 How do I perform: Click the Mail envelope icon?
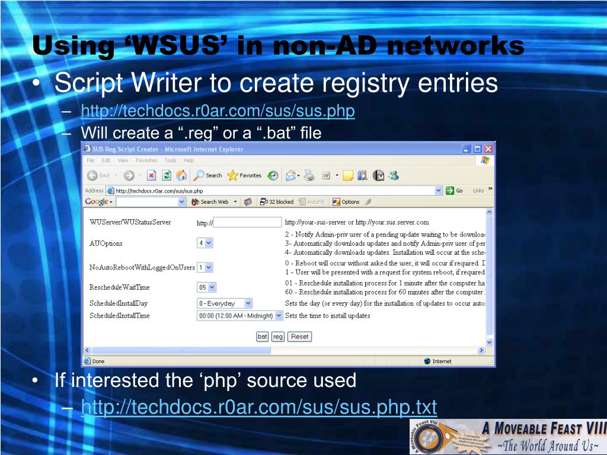(290, 176)
